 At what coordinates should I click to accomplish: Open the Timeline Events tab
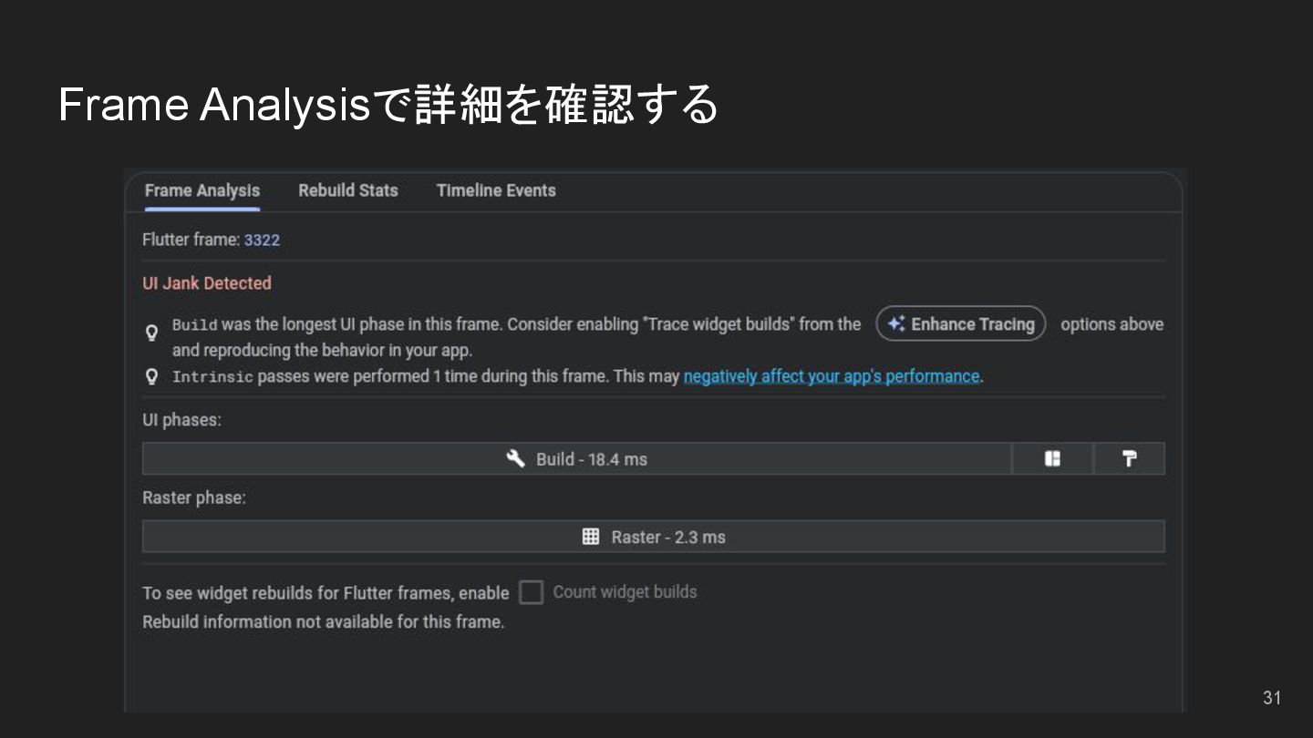point(496,190)
